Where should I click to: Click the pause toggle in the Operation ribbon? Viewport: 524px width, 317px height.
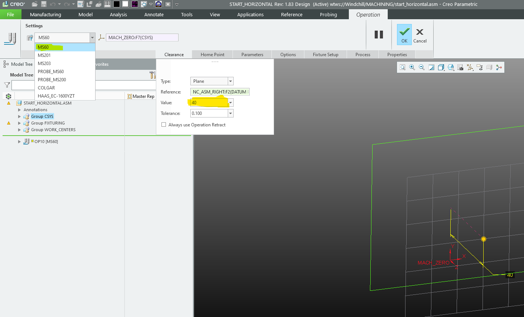click(x=379, y=34)
